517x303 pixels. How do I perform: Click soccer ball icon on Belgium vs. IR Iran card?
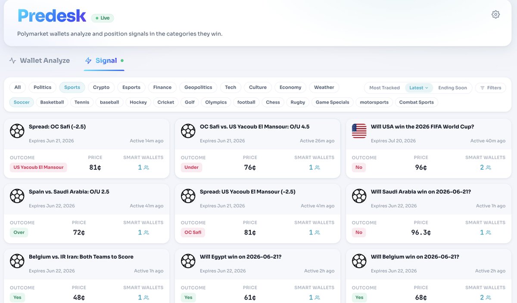click(x=17, y=261)
